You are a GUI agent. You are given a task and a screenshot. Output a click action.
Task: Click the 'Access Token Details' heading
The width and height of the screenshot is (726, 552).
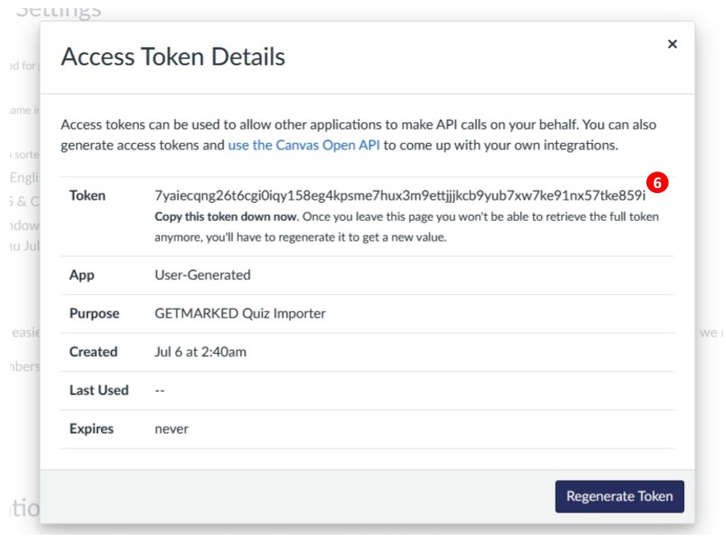pos(172,57)
